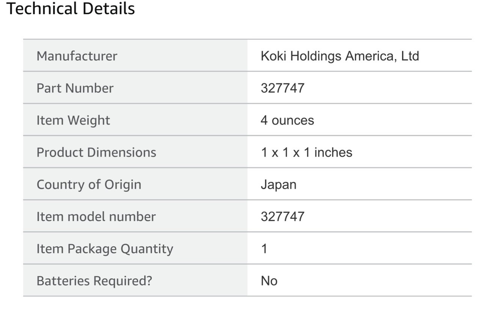Click the Item model number value 327747

283,217
